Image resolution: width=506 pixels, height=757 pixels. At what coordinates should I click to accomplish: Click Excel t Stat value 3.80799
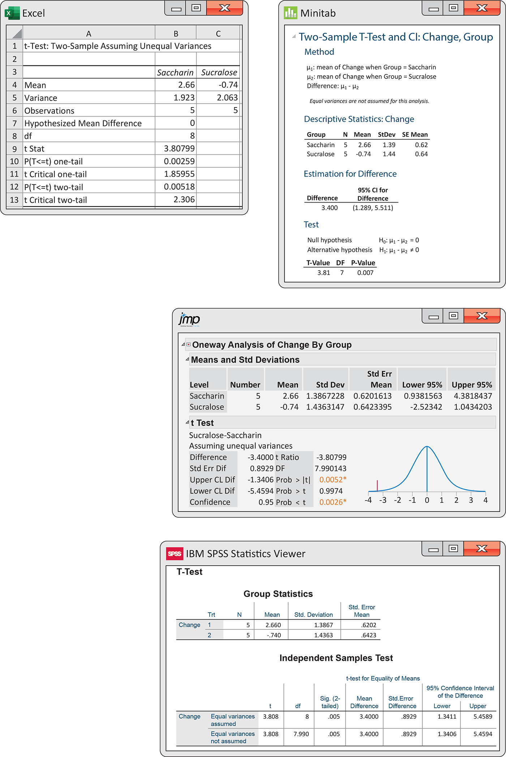179,149
